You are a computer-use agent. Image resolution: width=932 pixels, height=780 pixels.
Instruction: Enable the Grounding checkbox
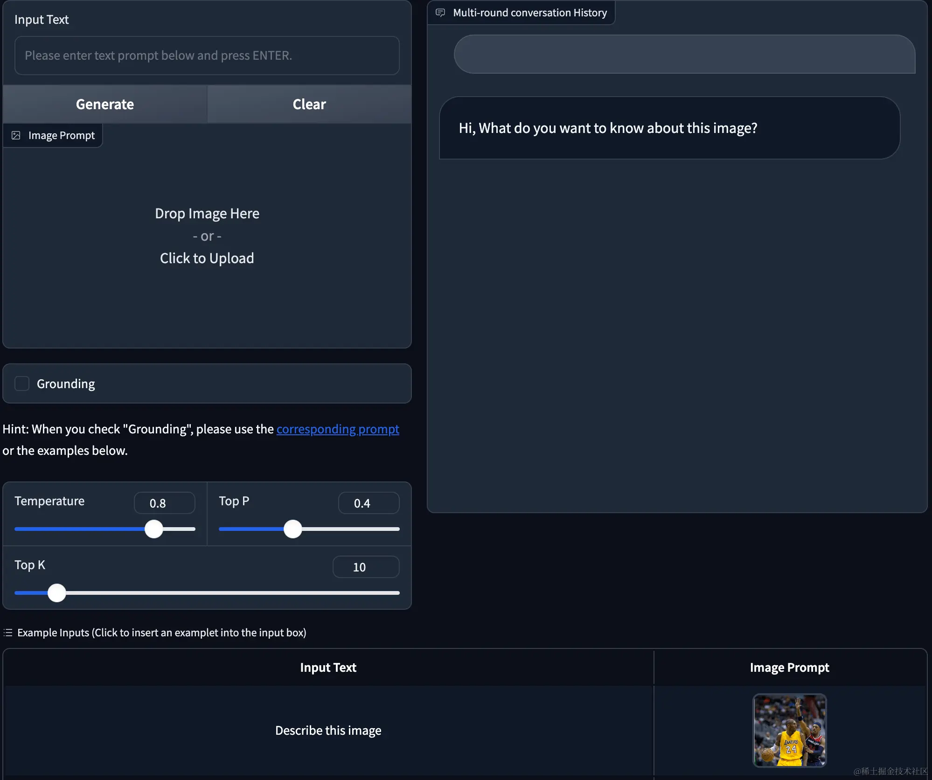[x=22, y=383]
